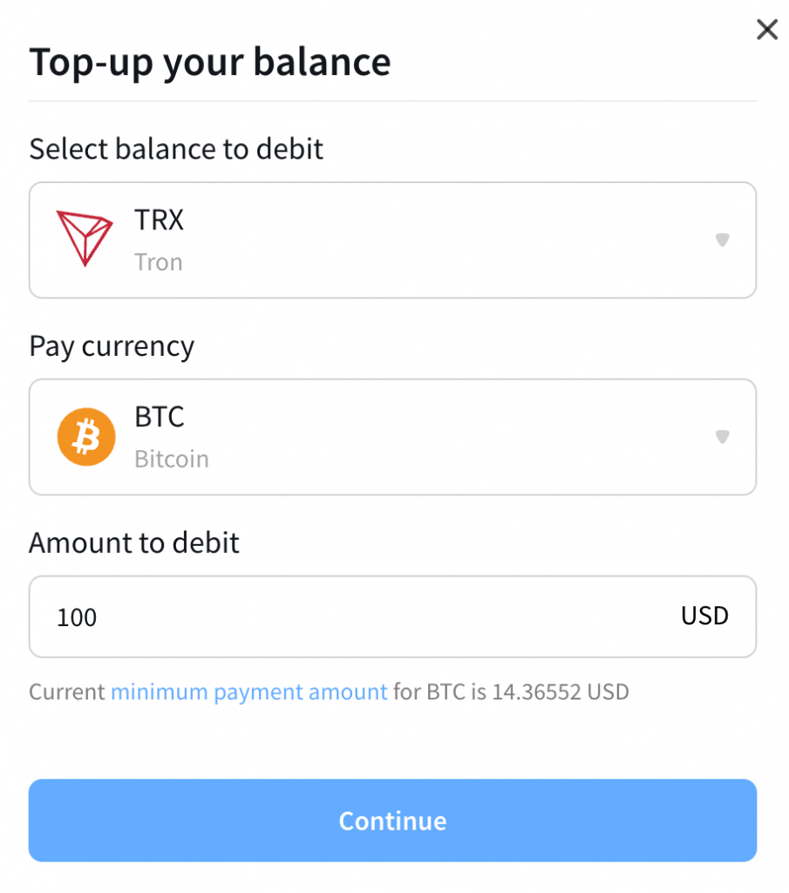Click the orange Bitcoin logo icon
The width and height of the screenshot is (789, 893).
click(x=86, y=437)
